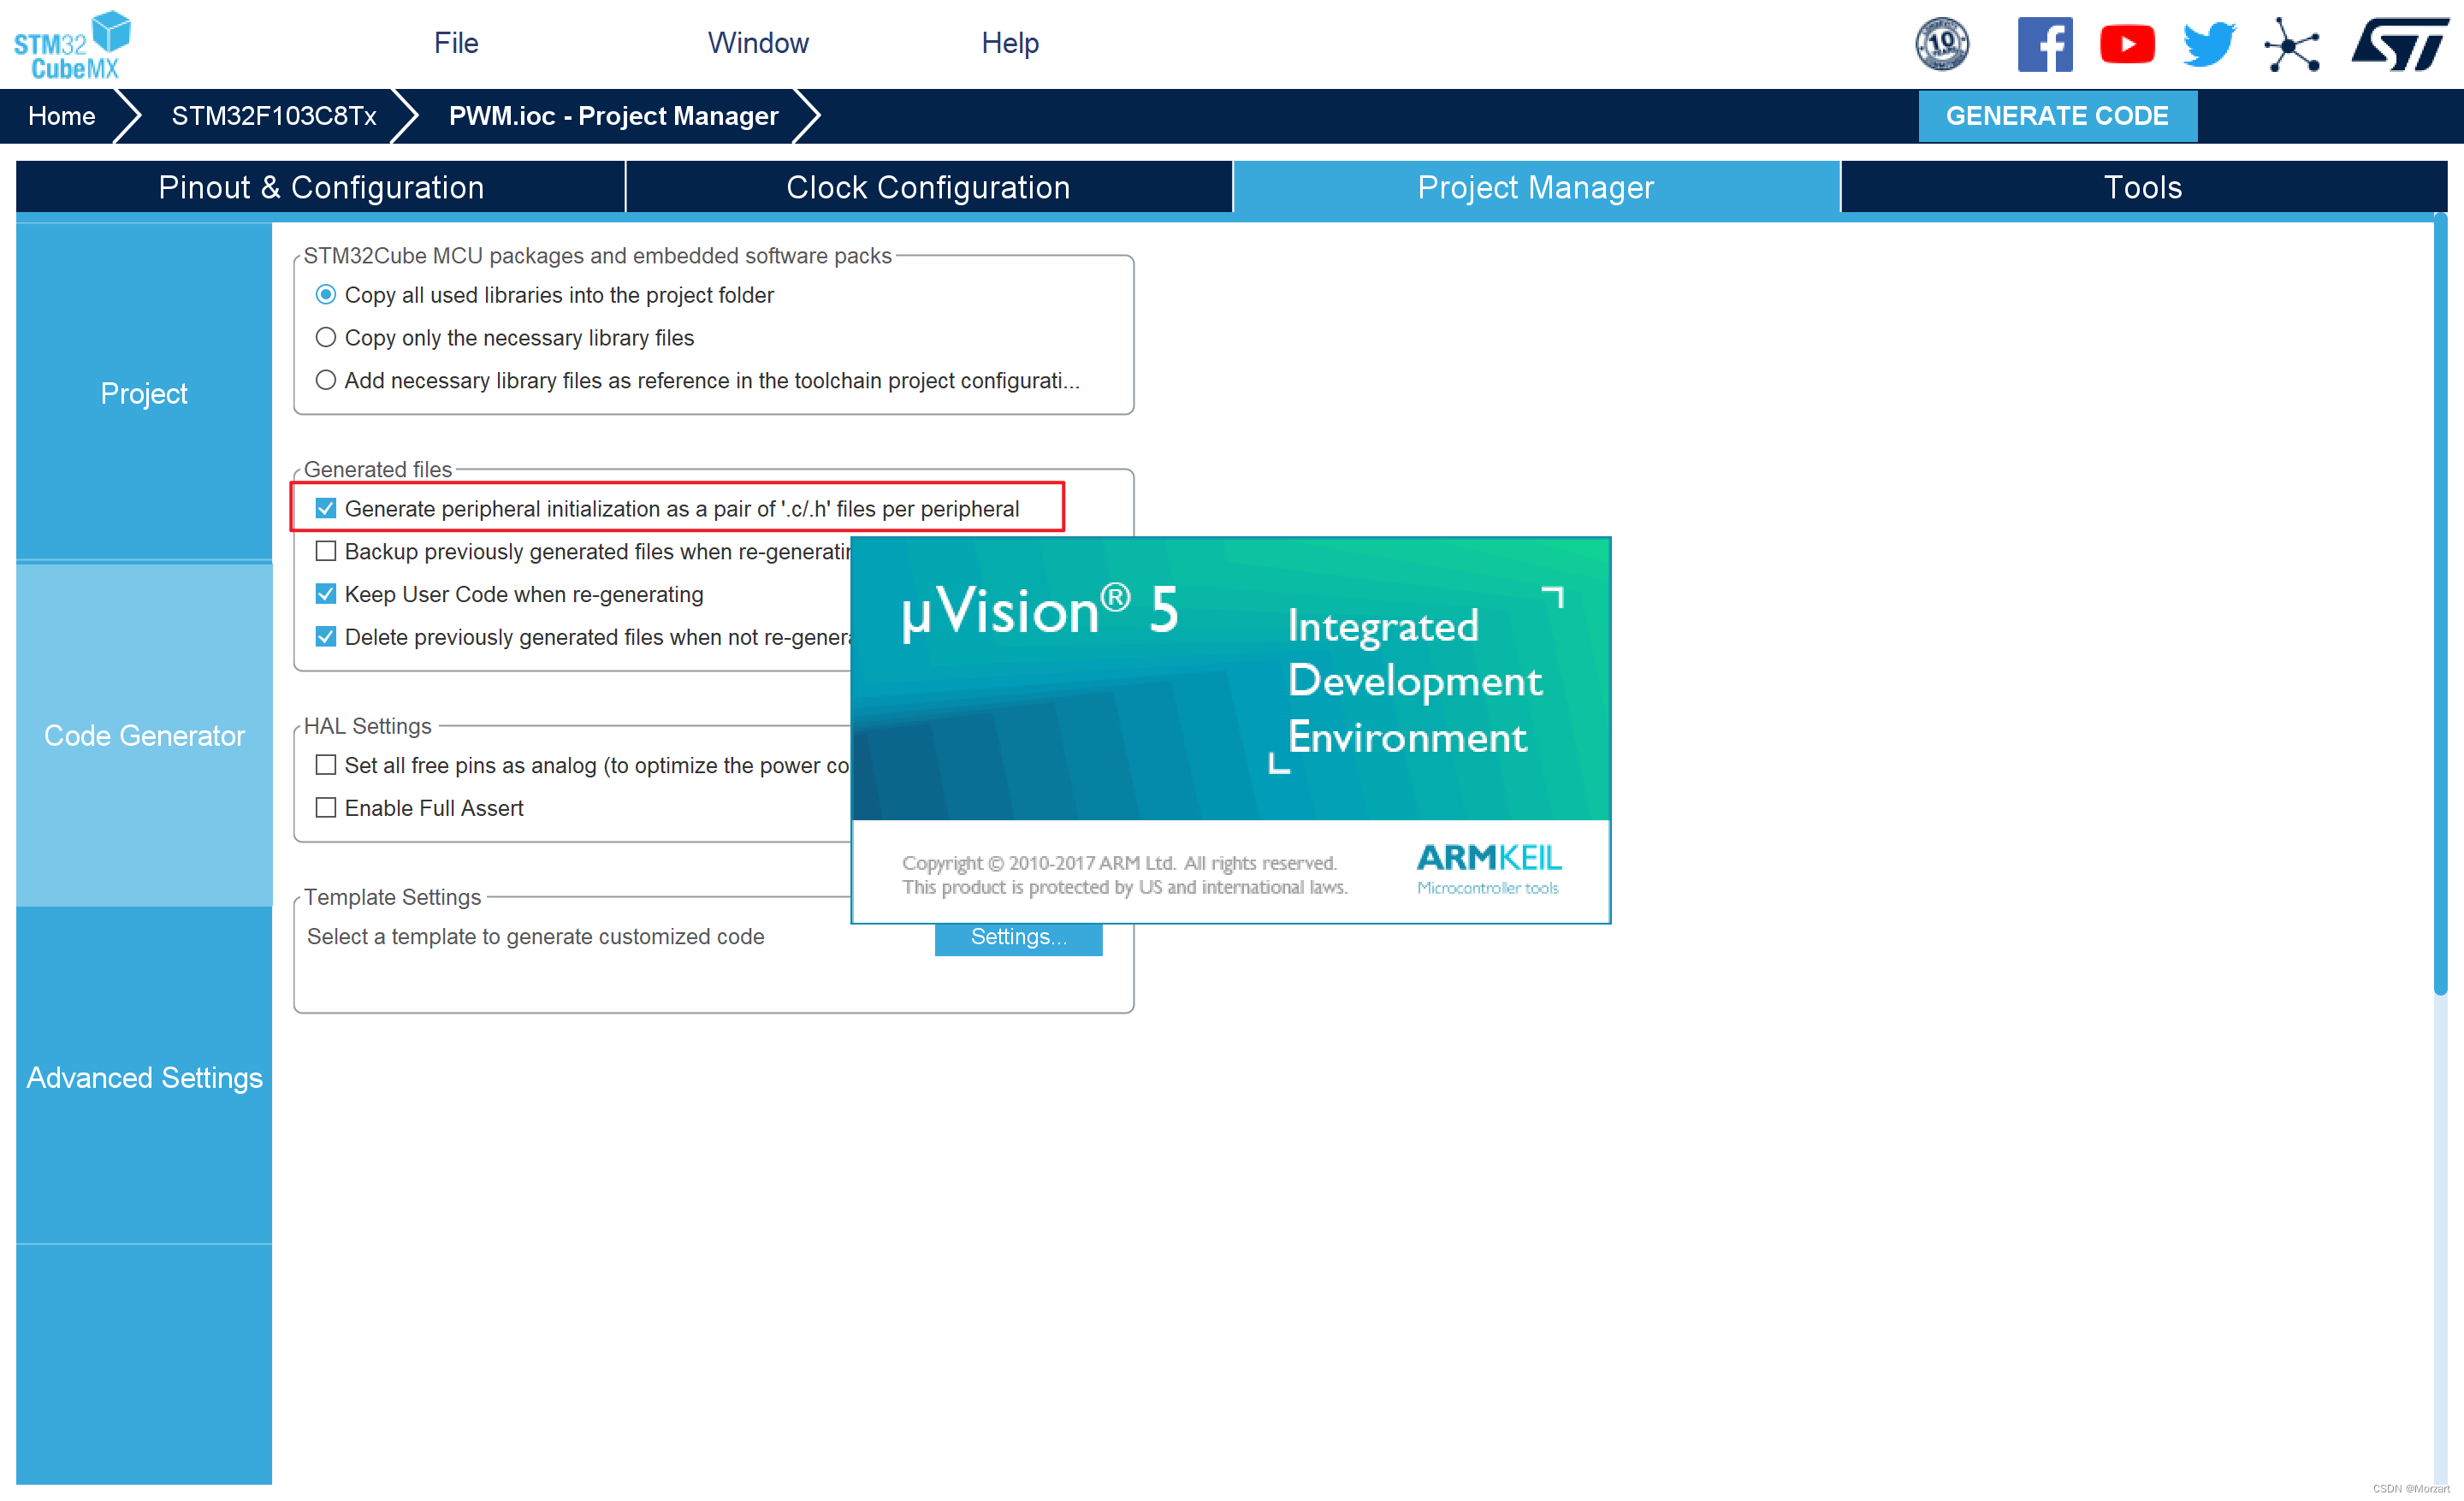The height and width of the screenshot is (1501, 2464).
Task: Open the Help menu
Action: click(x=1010, y=43)
